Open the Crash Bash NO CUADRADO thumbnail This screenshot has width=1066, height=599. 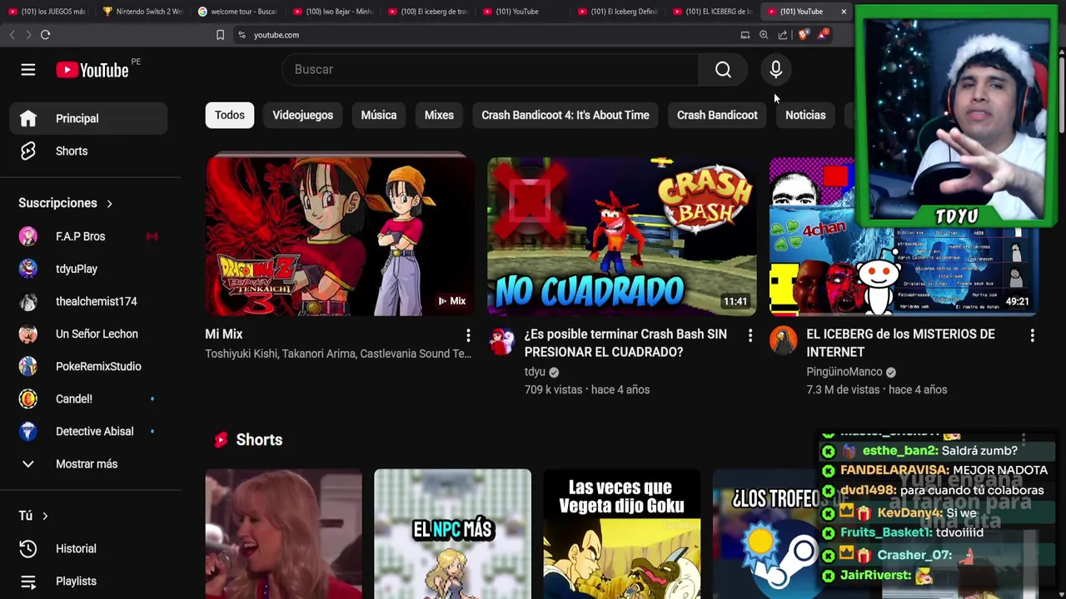pyautogui.click(x=622, y=236)
